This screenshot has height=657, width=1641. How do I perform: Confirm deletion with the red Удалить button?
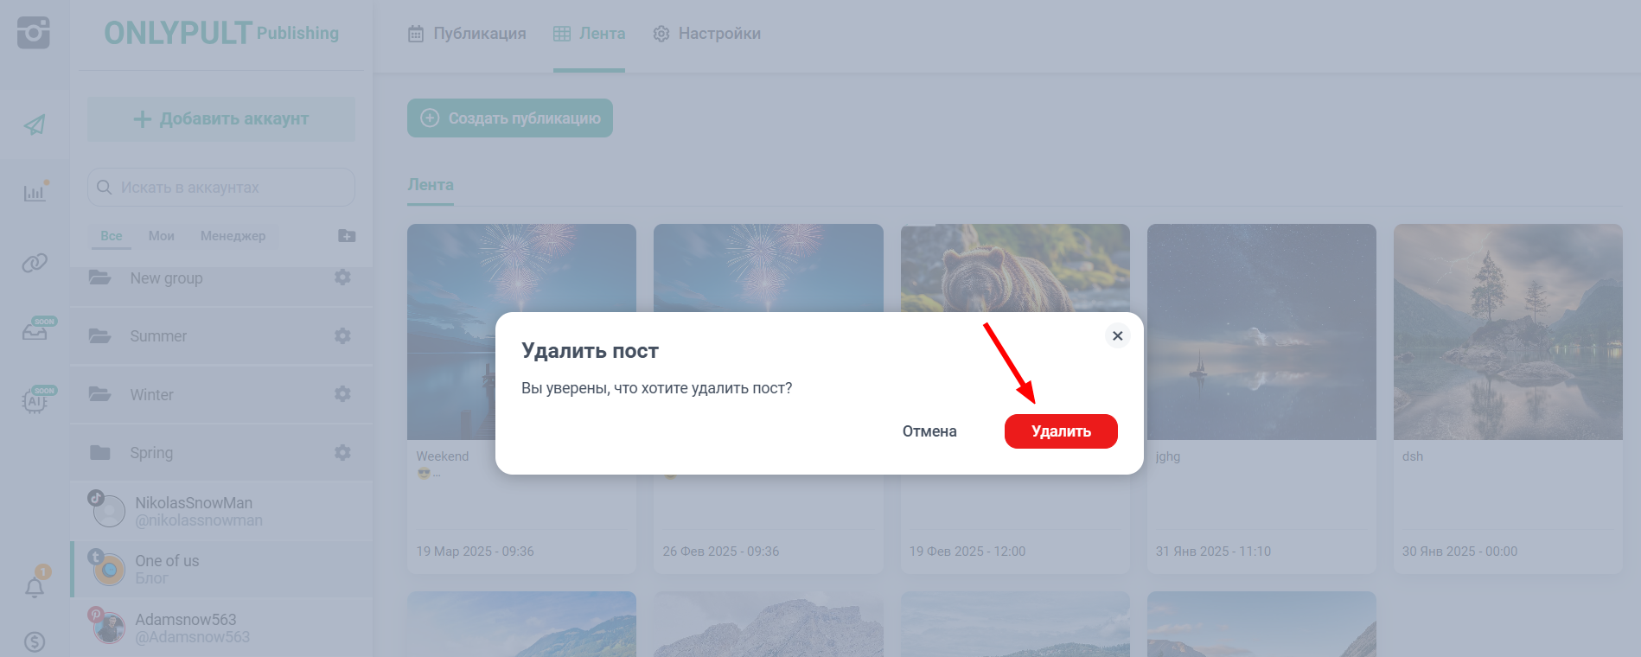coord(1060,431)
